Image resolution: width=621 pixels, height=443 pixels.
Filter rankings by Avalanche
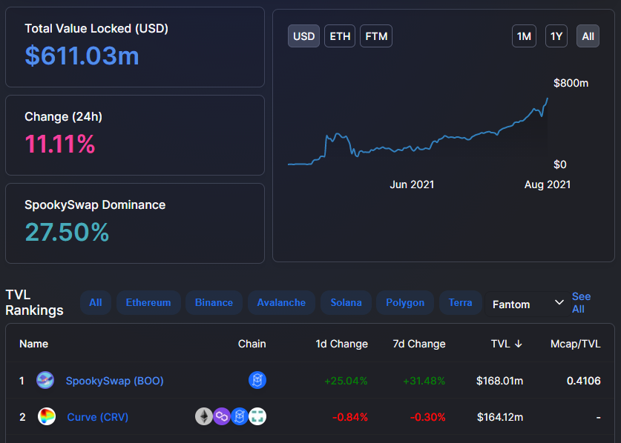coord(281,302)
